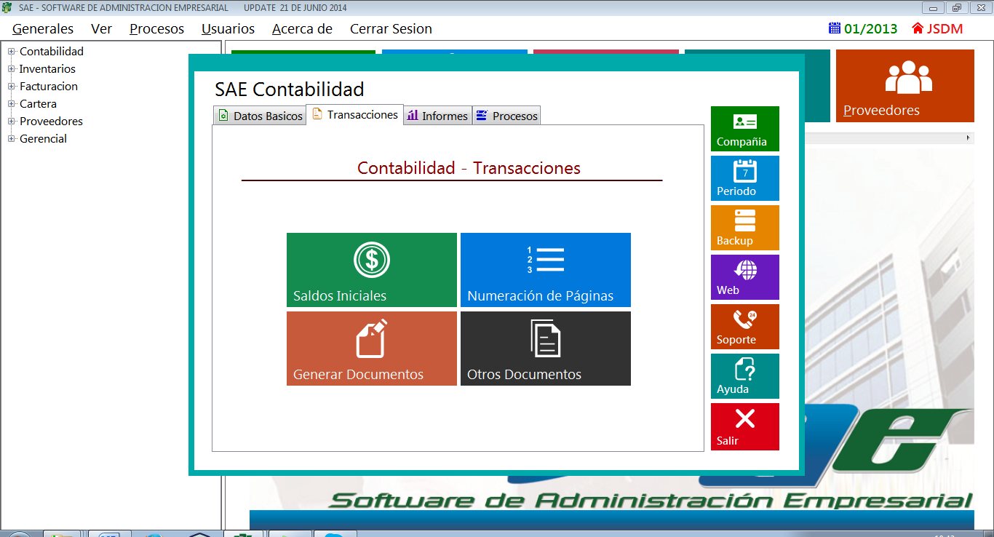Expand the Proveedores tree node

click(11, 122)
